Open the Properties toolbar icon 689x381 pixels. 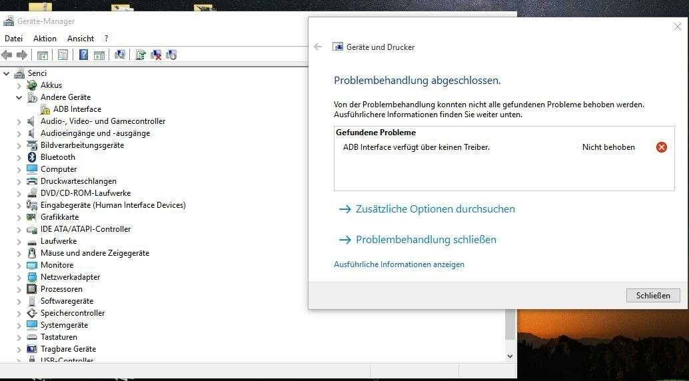click(x=63, y=55)
